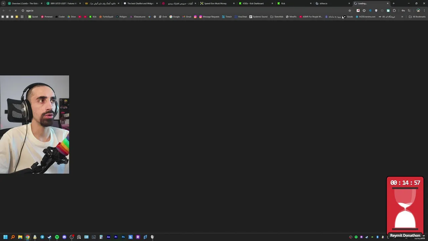Open MinePic bookmark
Image resolution: width=428 pixels, height=241 pixels.
[291, 17]
